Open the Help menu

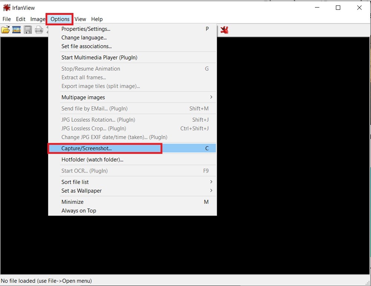97,19
